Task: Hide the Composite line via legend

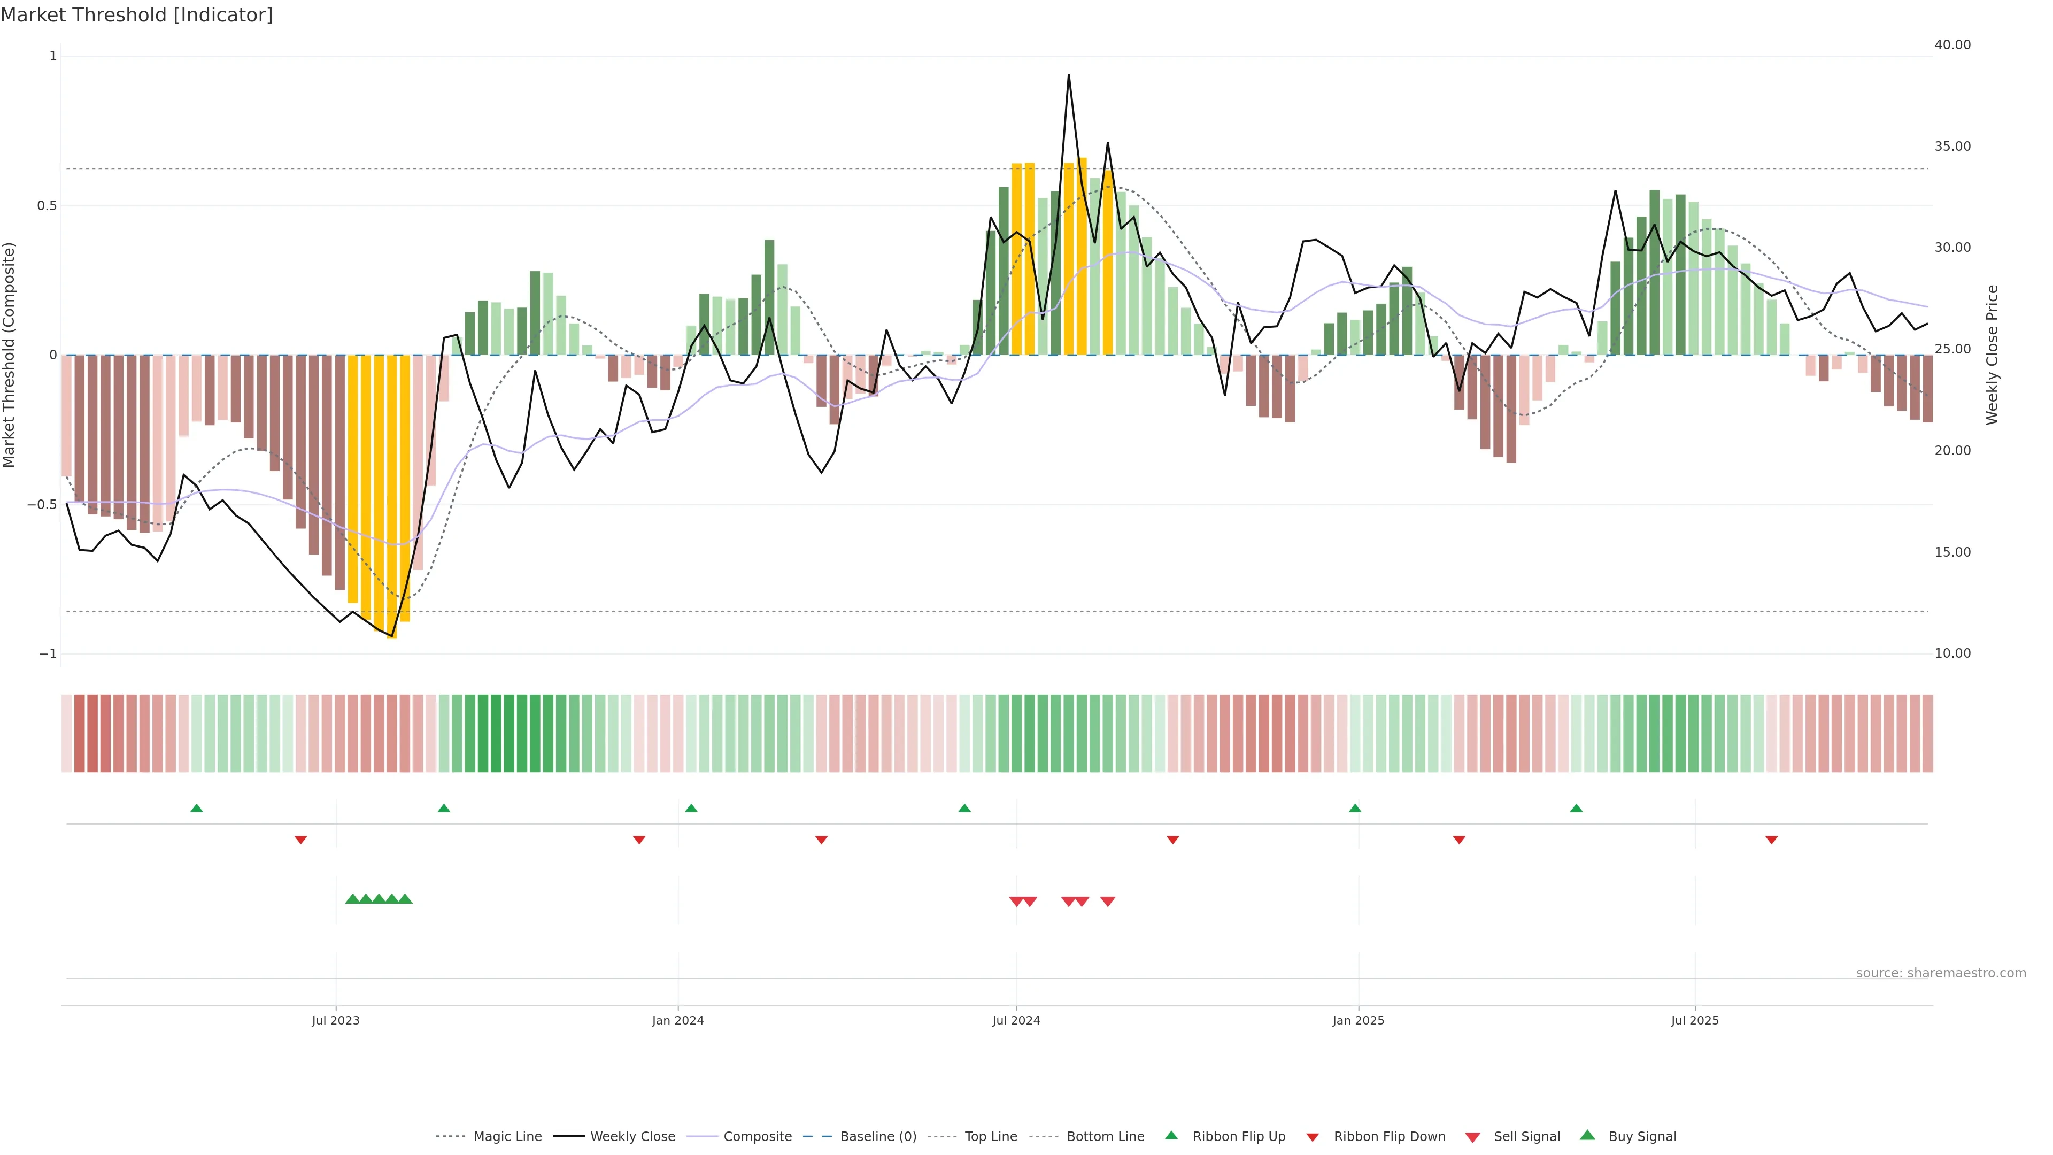Action: [x=757, y=1137]
